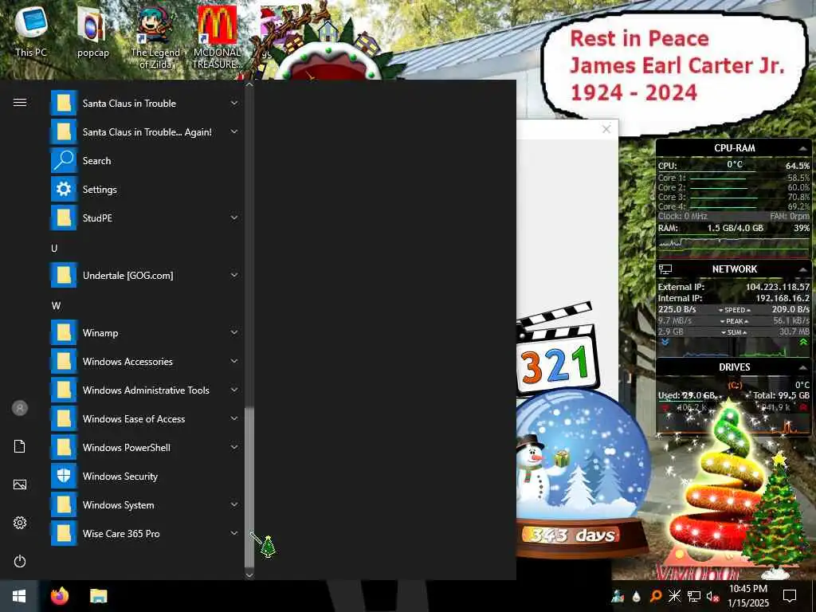Expand the StudPE folder chevron
This screenshot has height=612, width=816.
[x=234, y=218]
